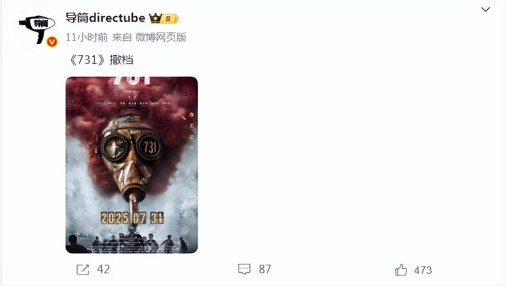Open the 导筒directube username link

click(105, 18)
